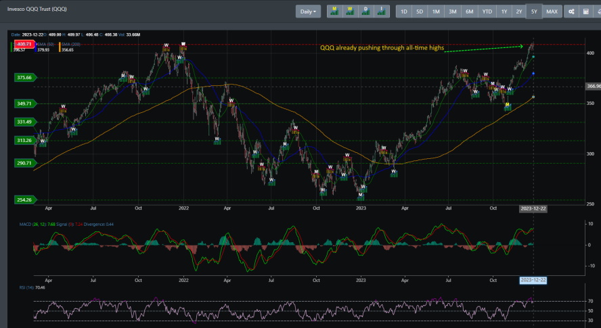Image resolution: width=601 pixels, height=328 pixels.
Task: Switch the range to 3M
Action: [453, 11]
